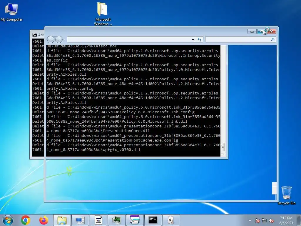
Task: Click the line ending Policy.6.0.Microsoft.Ink.config
Action: pyautogui.click(x=121, y=112)
